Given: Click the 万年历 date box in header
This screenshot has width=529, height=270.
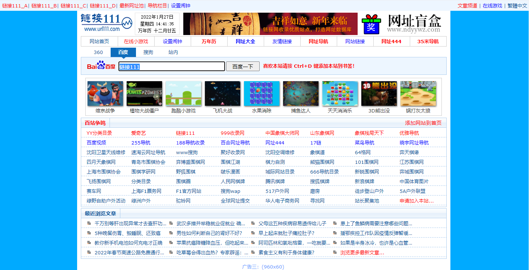Looking at the screenshot, I should 157,24.
